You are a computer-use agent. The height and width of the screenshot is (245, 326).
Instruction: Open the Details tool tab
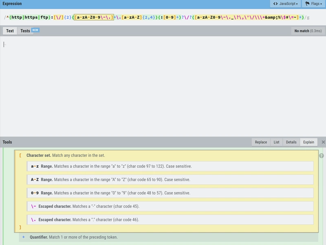[x=291, y=142]
